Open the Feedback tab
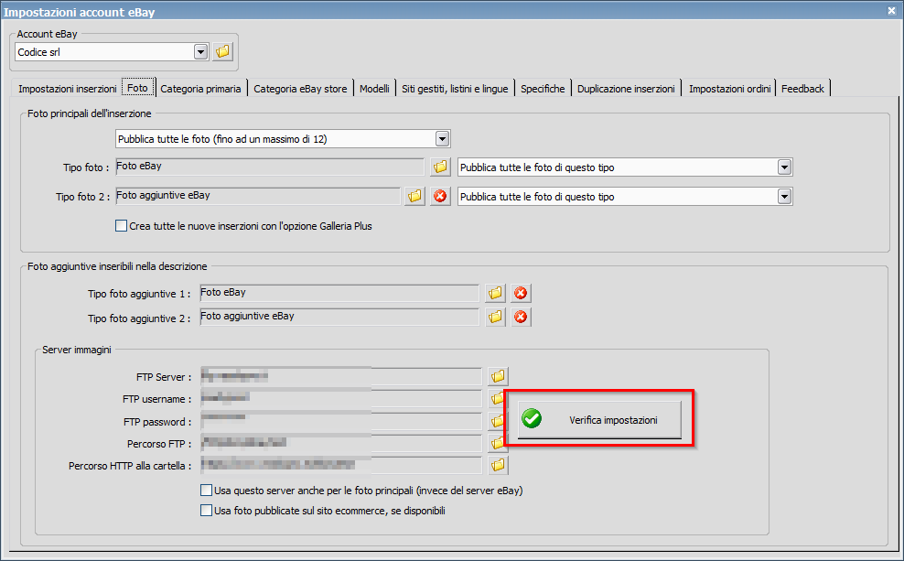The image size is (904, 561). click(802, 89)
